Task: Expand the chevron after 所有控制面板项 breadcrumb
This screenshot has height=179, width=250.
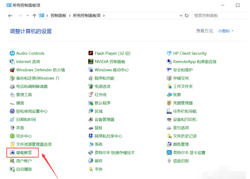Action: pyautogui.click(x=104, y=16)
